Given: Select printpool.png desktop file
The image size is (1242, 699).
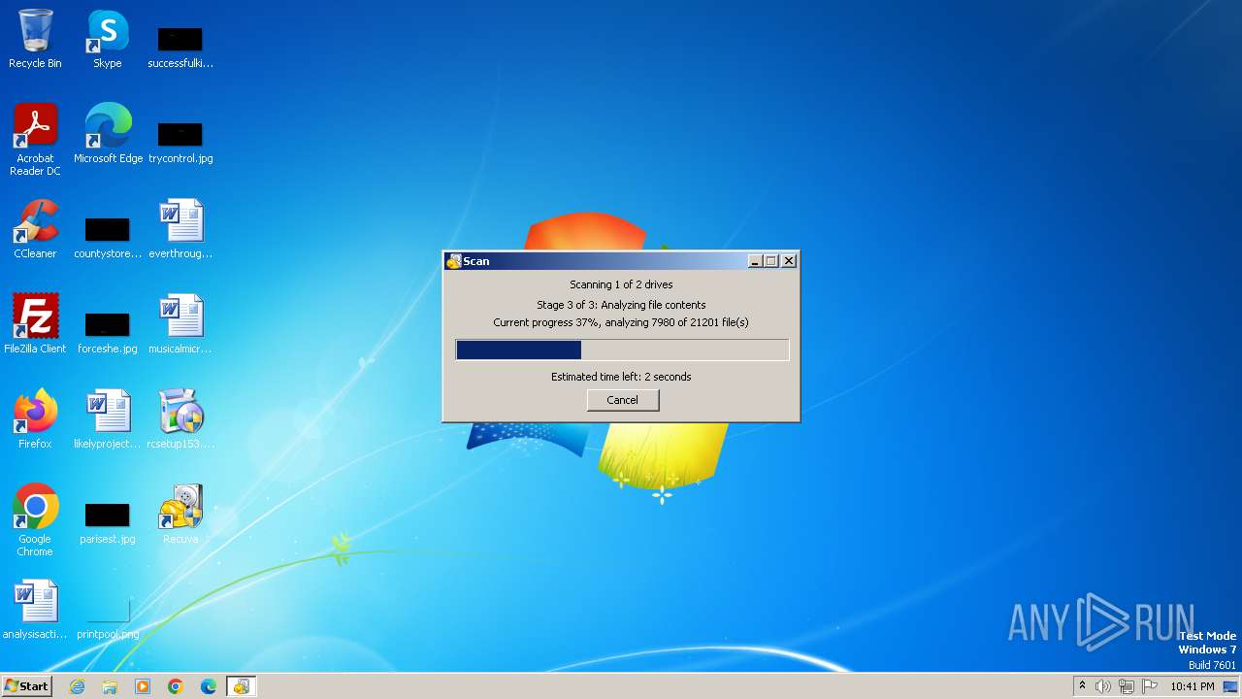Looking at the screenshot, I should [x=108, y=618].
